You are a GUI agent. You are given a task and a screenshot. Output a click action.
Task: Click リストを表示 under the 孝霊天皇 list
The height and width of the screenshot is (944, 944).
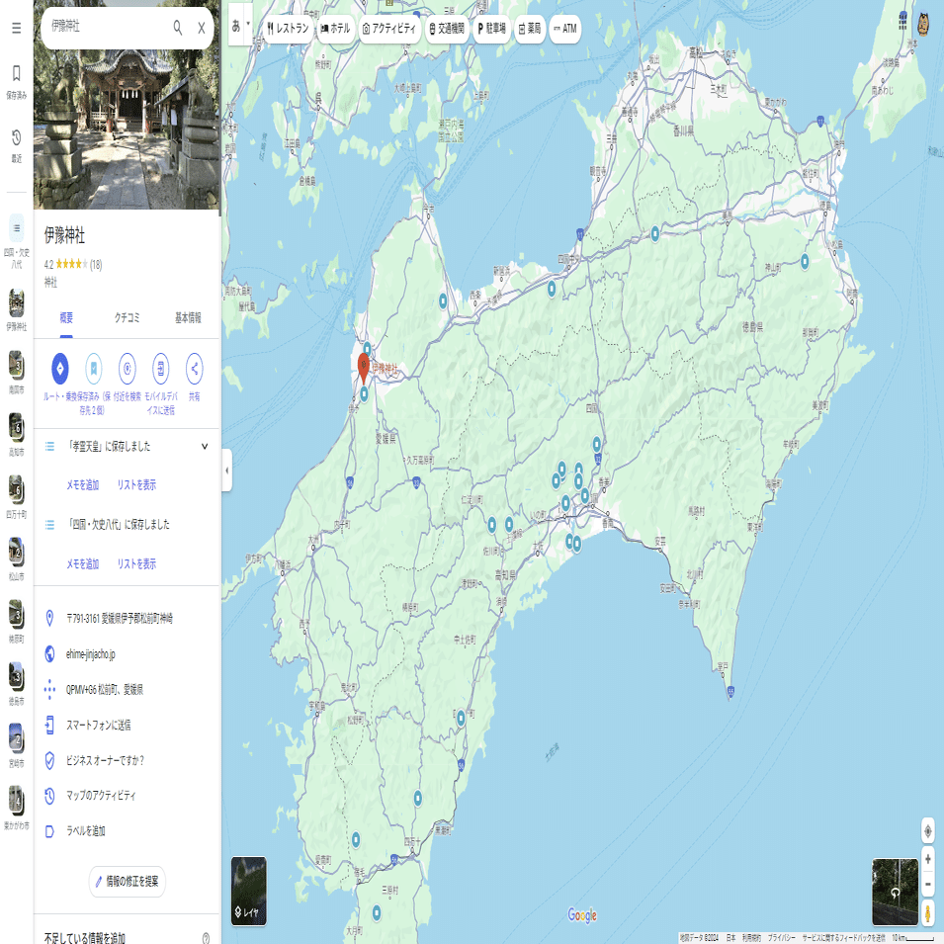136,484
